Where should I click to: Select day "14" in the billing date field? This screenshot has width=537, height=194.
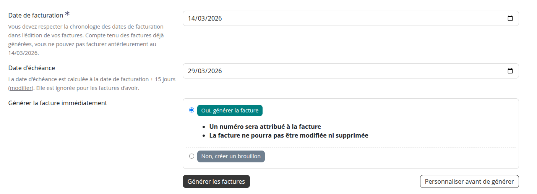191,18
